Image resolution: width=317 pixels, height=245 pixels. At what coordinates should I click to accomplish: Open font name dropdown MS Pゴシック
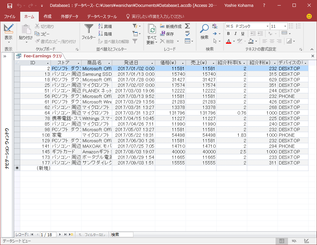[267, 26]
